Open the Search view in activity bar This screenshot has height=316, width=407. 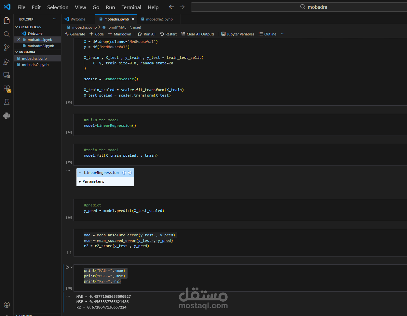pos(7,34)
